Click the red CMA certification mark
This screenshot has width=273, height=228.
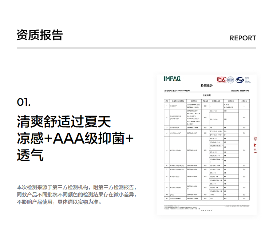point(221,79)
